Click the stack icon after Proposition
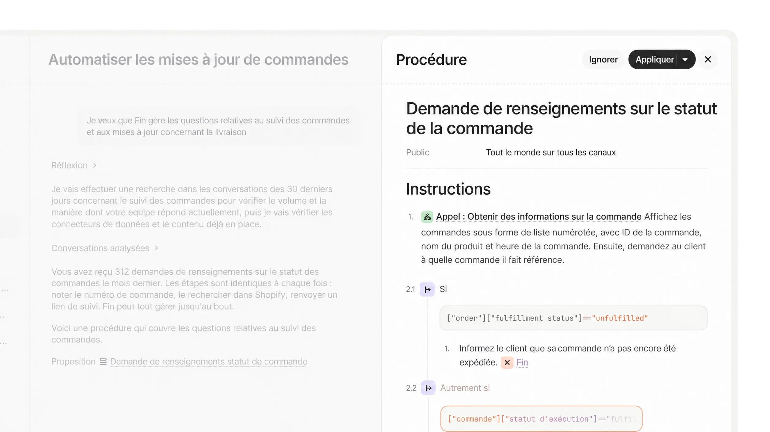The image size is (770, 432). point(103,362)
